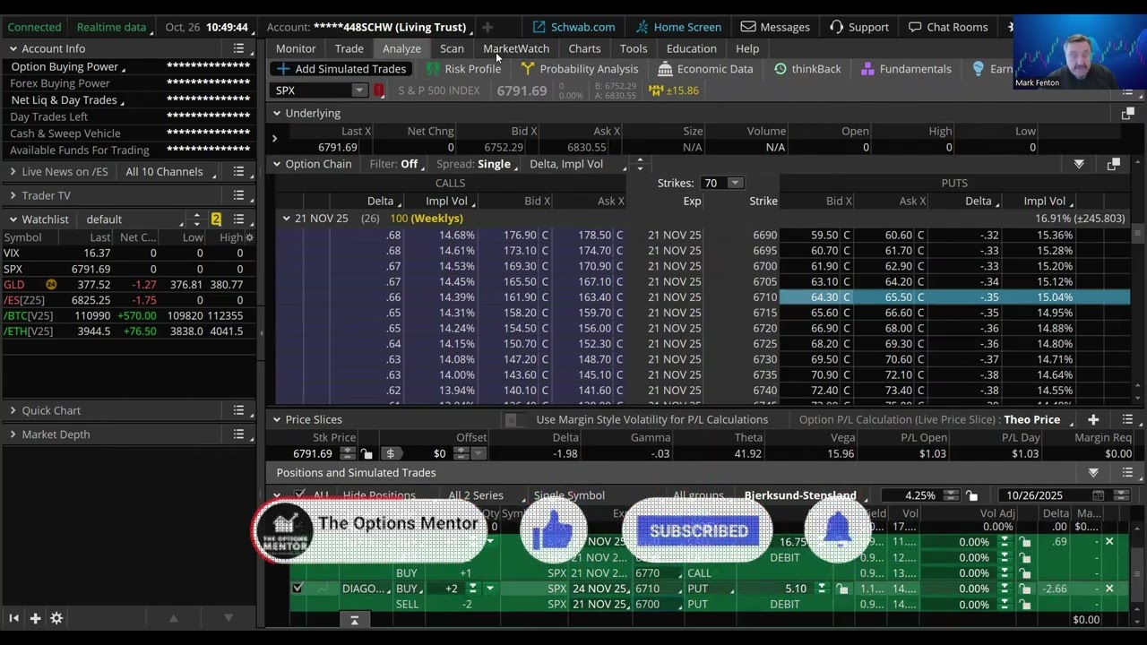Open the Watchlist gadget menu icon
This screenshot has height=645, width=1147.
click(238, 219)
